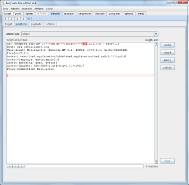Open the intruder menu in menu bar
The width and height of the screenshot is (189, 185).
[x=15, y=9]
